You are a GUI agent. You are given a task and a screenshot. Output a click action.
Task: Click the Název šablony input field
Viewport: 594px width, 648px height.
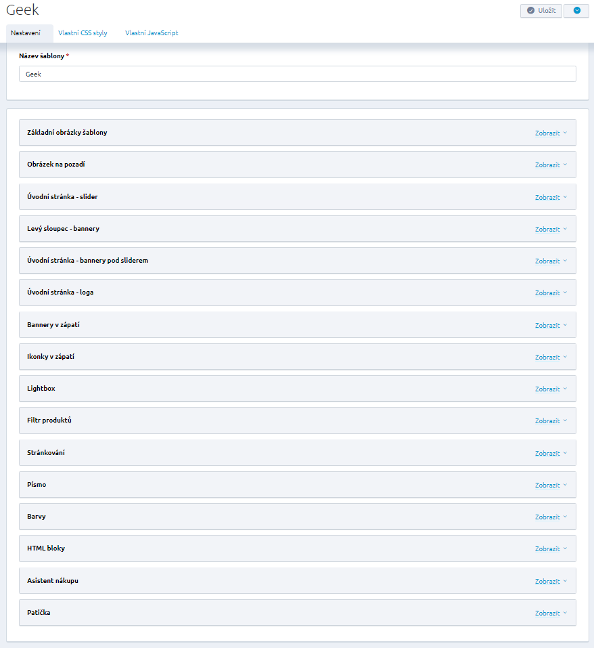(x=297, y=74)
